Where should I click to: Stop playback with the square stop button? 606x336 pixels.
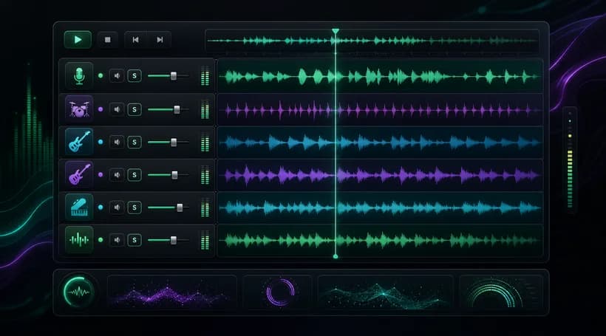click(x=108, y=40)
